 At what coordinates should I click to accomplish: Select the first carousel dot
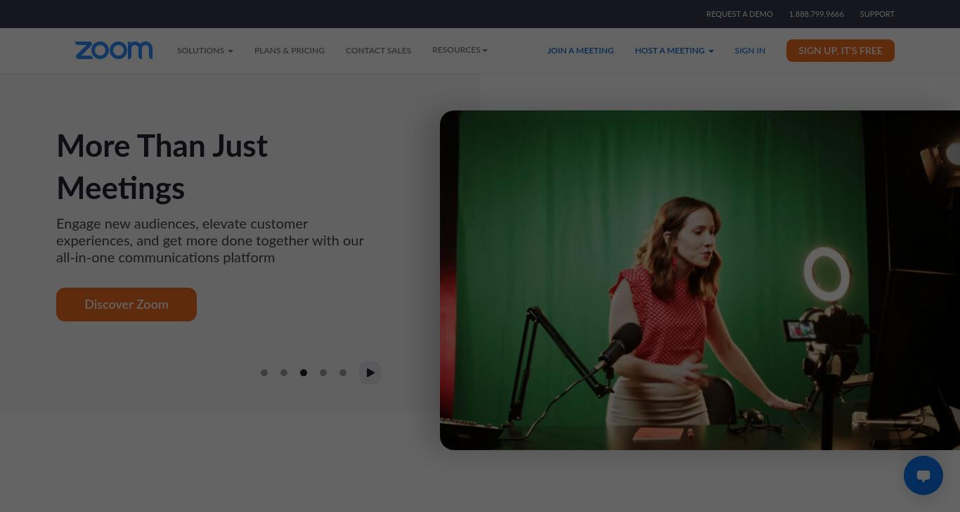point(264,373)
